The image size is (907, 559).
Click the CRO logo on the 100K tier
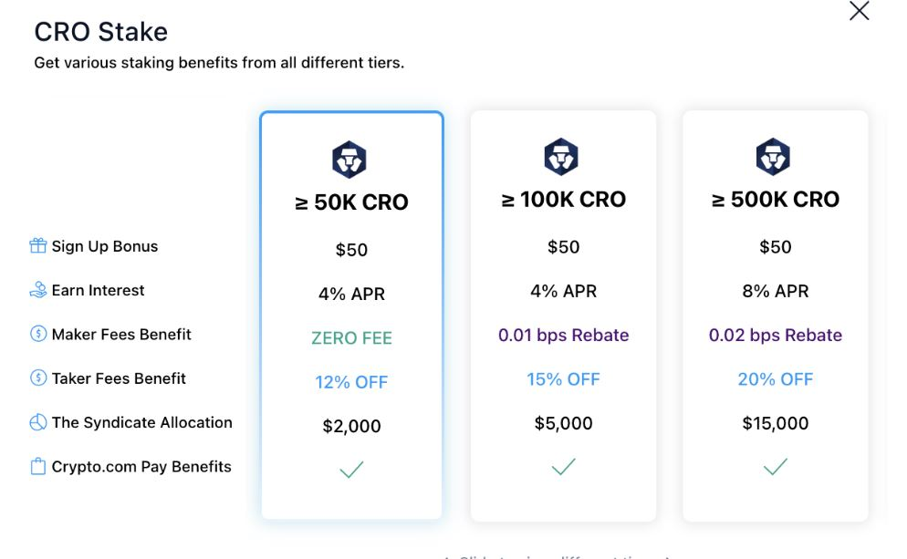pyautogui.click(x=561, y=157)
